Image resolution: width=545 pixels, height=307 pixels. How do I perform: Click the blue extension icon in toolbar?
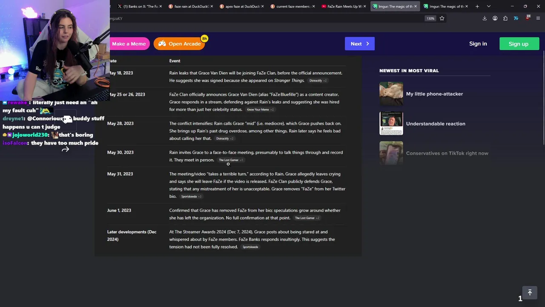point(516,18)
